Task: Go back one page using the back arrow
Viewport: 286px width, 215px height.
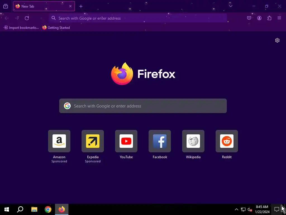Action: (7, 18)
